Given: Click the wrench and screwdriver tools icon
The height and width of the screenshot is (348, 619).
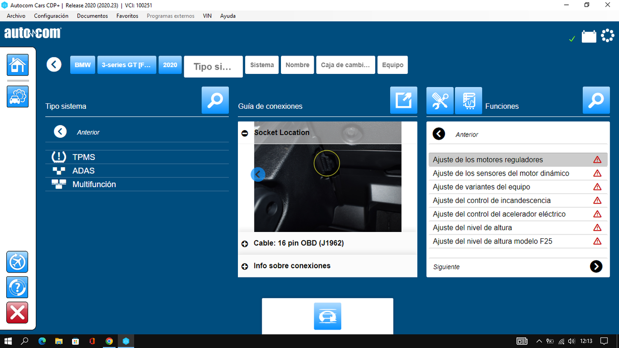Looking at the screenshot, I should (440, 101).
